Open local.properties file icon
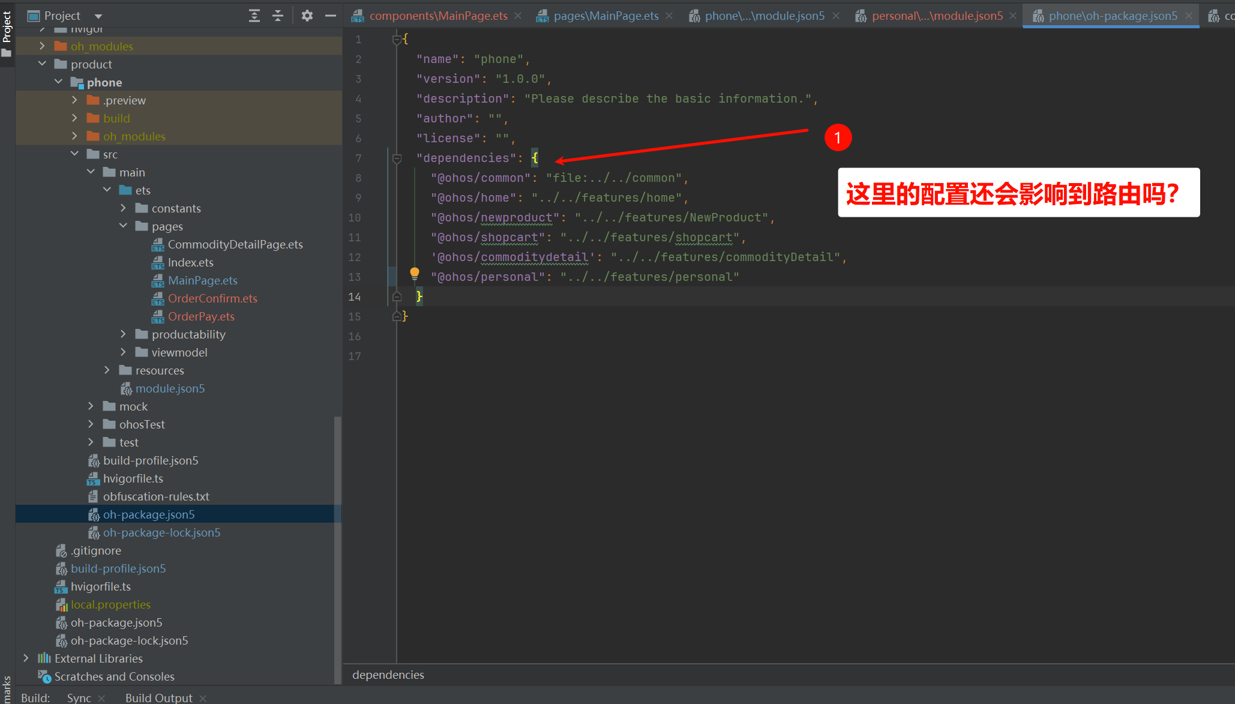Screen dimensions: 1235x704 [61, 605]
